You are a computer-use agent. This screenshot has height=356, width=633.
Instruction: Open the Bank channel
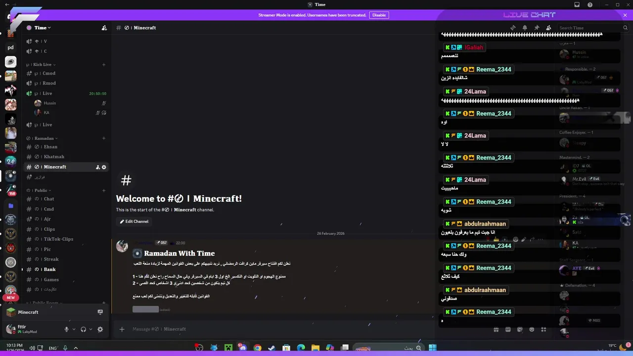[66, 269]
